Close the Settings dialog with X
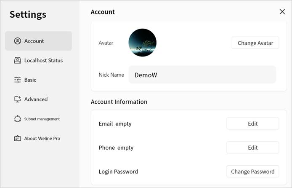This screenshot has height=188, width=292. 282,12
